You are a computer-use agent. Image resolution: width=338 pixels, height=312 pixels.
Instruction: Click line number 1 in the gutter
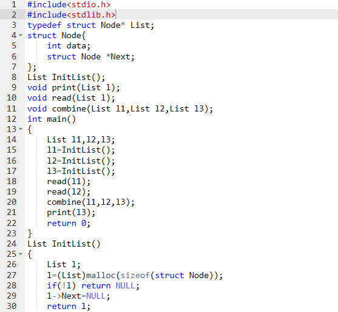14,4
